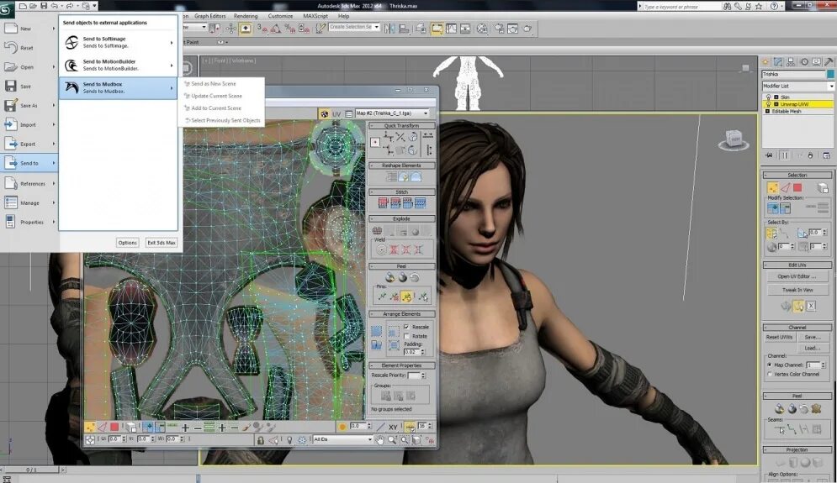Select Map Channel radio button
Screen dimensions: 837x483
coord(770,365)
